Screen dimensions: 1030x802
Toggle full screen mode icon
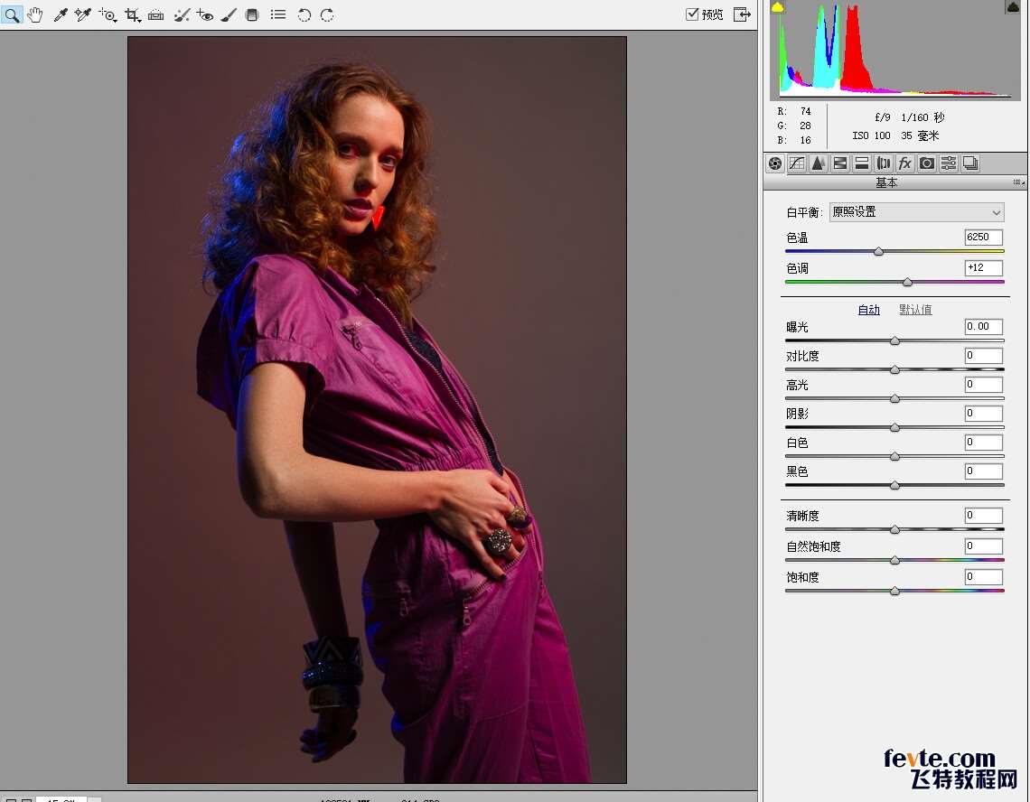(x=742, y=14)
